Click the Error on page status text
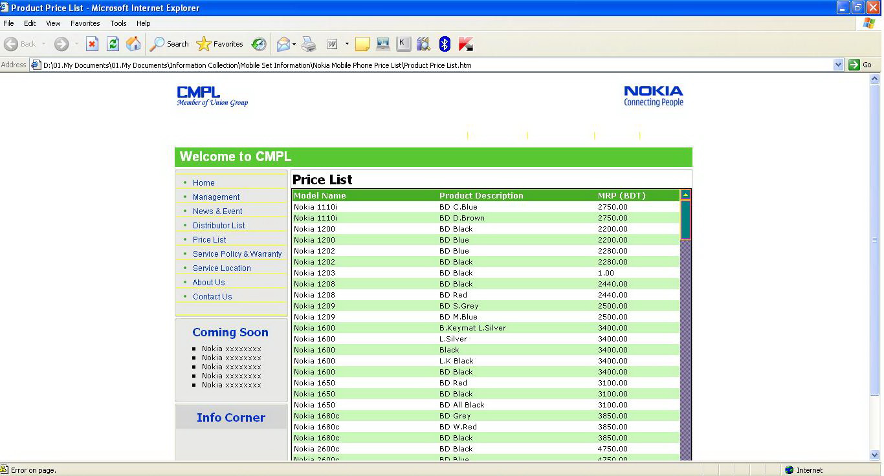Image resolution: width=884 pixels, height=476 pixels. click(34, 470)
